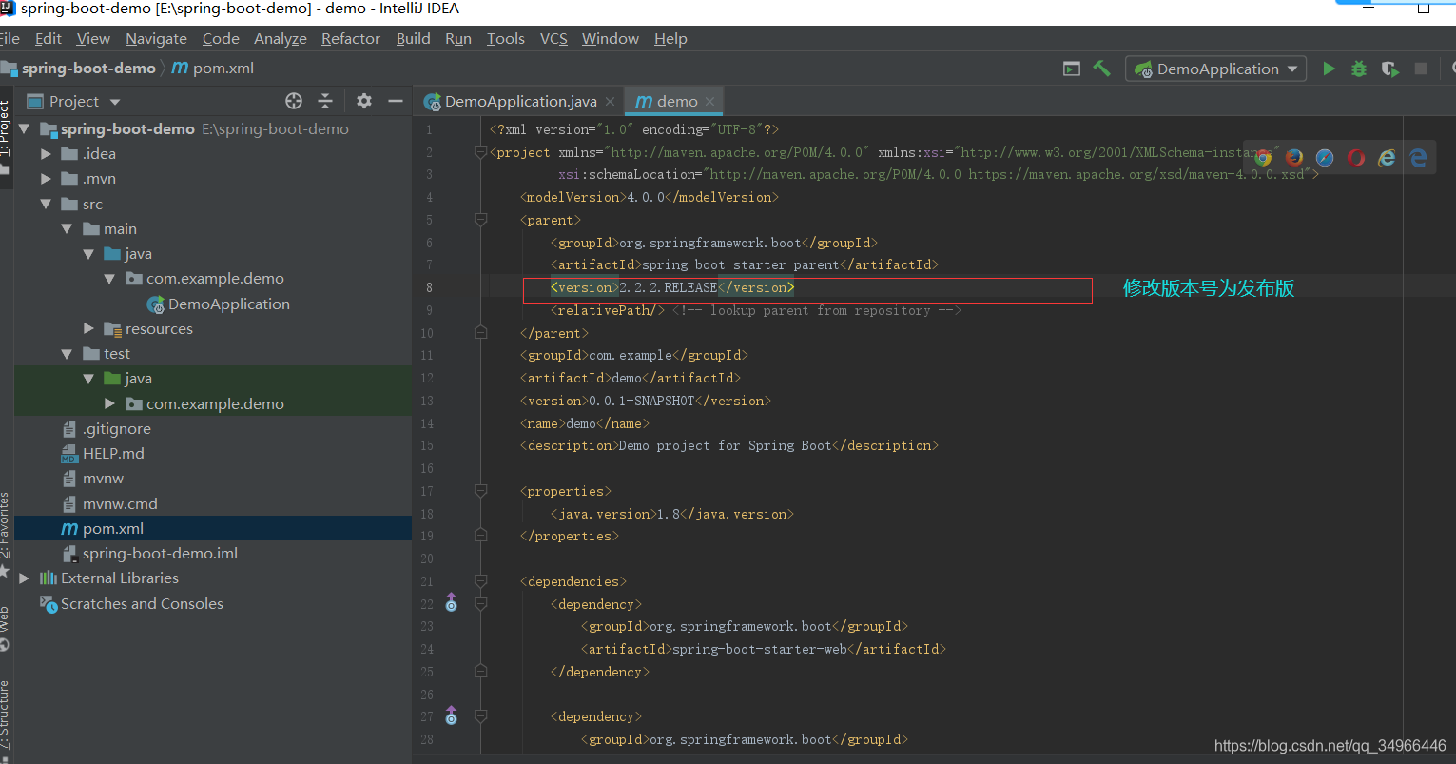Viewport: 1456px width, 764px height.
Task: Expand the resources folder
Action: click(x=88, y=328)
